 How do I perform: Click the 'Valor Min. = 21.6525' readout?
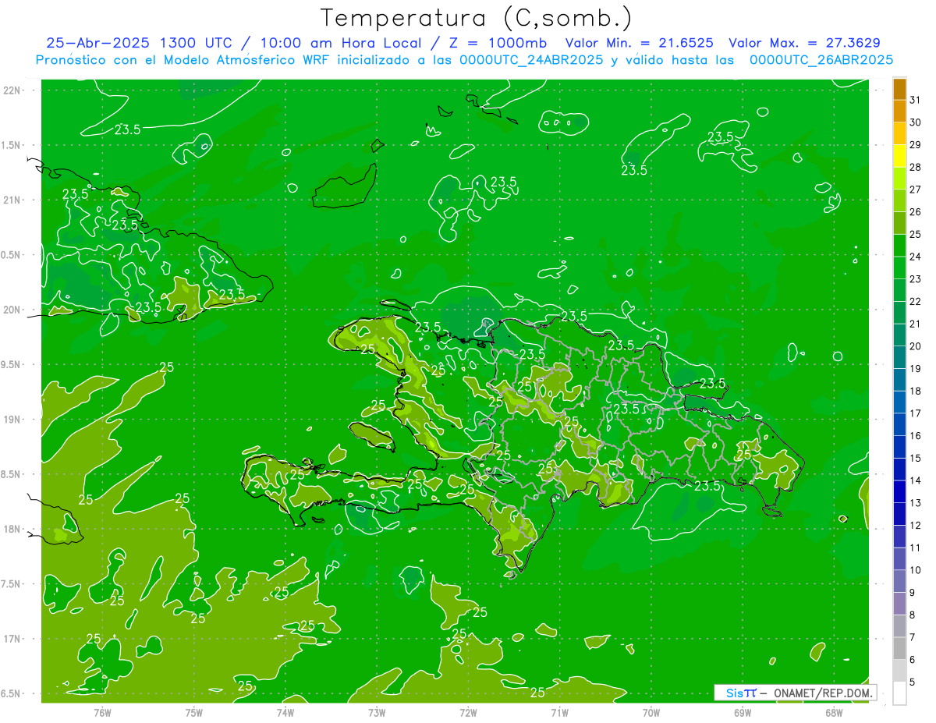click(640, 43)
